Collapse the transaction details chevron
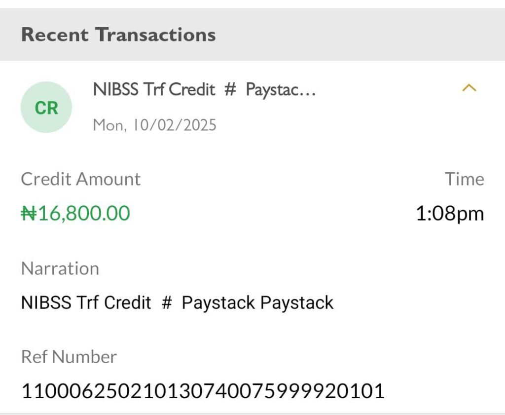 pyautogui.click(x=469, y=88)
